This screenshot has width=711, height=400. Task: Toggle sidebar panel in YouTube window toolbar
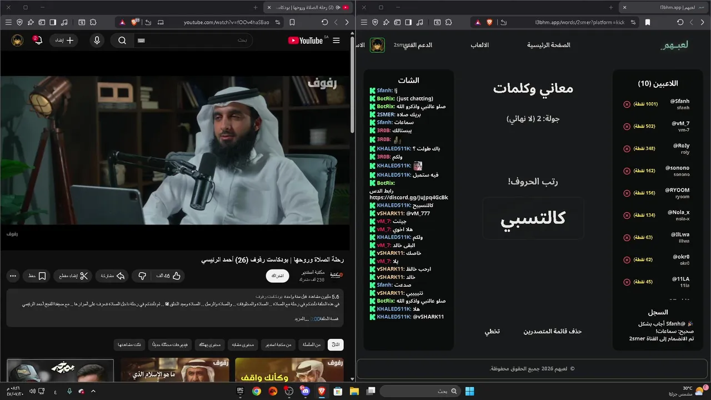tap(53, 22)
